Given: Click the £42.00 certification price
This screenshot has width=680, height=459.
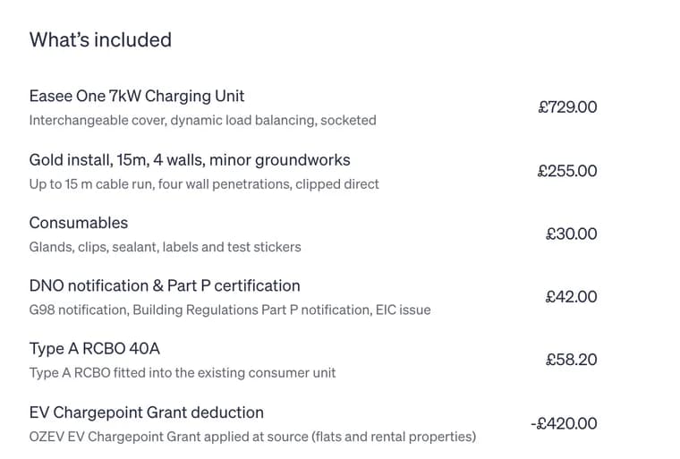Looking at the screenshot, I should (x=571, y=297).
